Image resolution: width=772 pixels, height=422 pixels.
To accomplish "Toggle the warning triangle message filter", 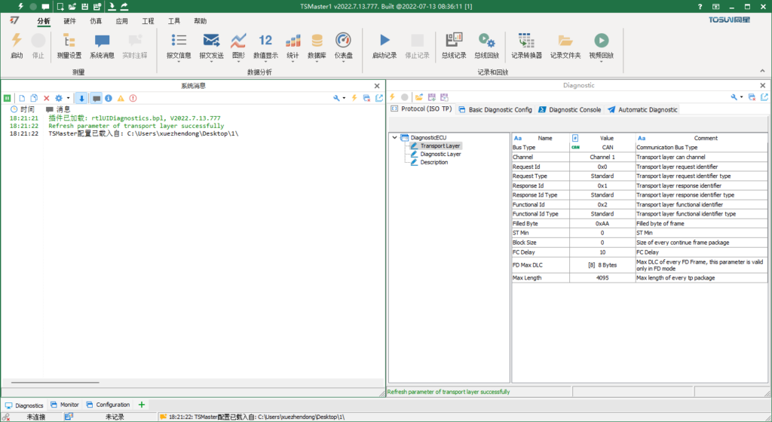I will (121, 98).
